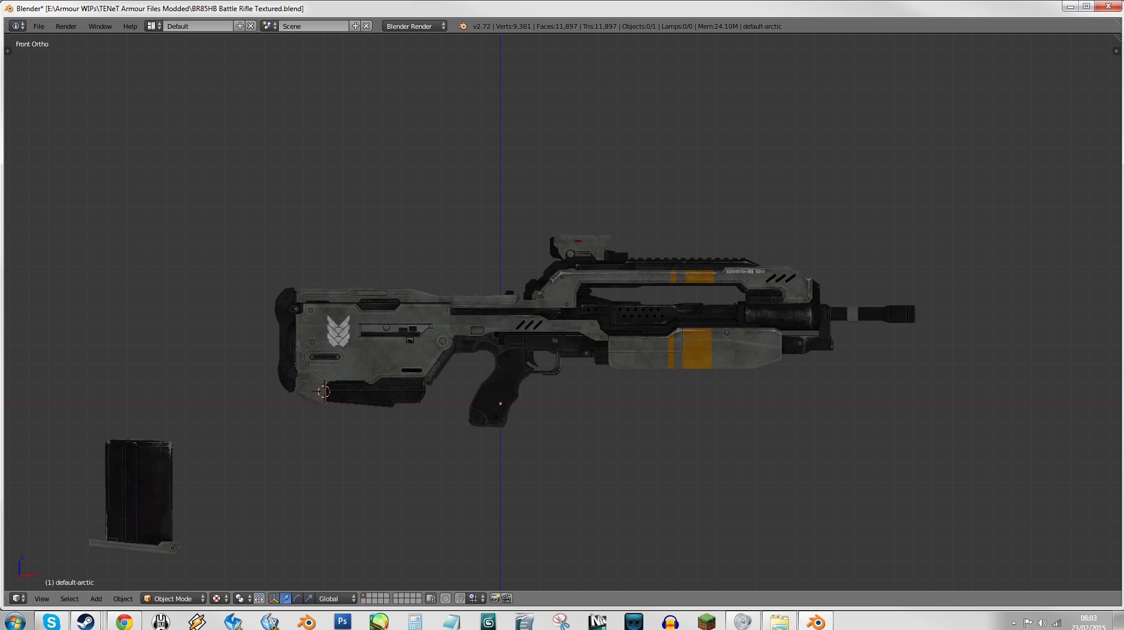Image resolution: width=1124 pixels, height=630 pixels.
Task: Browse scenes via the scene icon
Action: coord(269,26)
